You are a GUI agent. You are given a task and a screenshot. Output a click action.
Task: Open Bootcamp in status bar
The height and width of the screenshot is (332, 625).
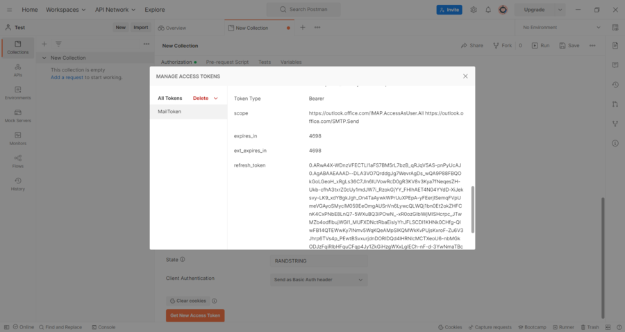pos(532,327)
